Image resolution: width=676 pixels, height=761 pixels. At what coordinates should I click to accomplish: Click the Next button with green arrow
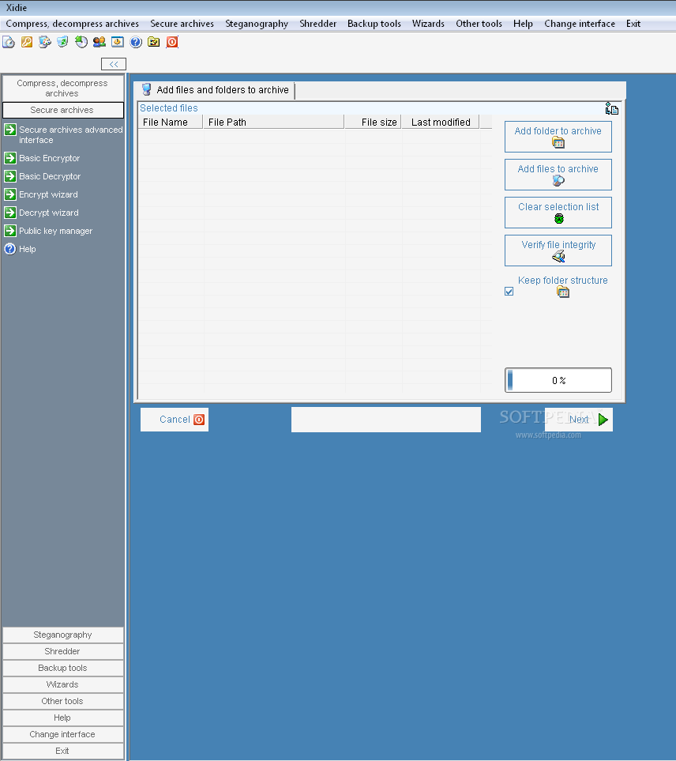(579, 420)
